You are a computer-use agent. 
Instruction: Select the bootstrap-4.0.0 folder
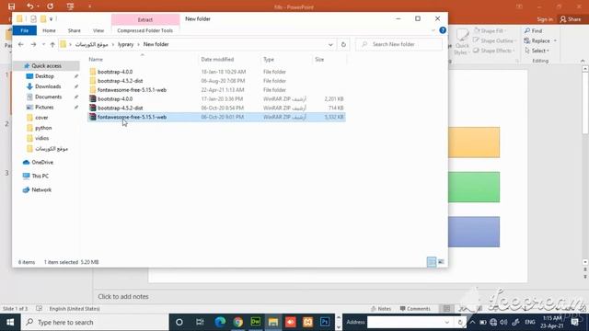click(x=115, y=72)
